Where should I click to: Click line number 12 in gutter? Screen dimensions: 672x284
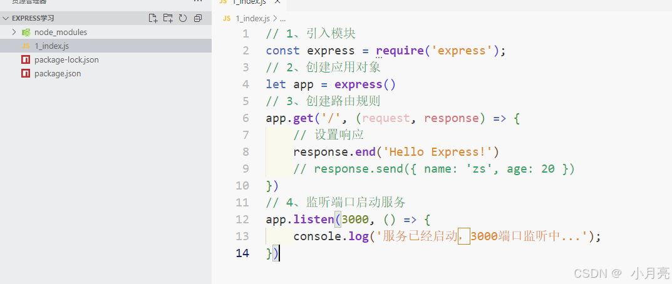(242, 220)
